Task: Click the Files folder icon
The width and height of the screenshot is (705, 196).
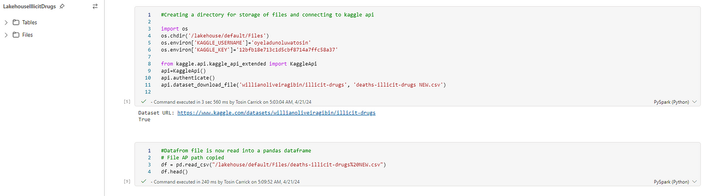Action: pos(16,35)
